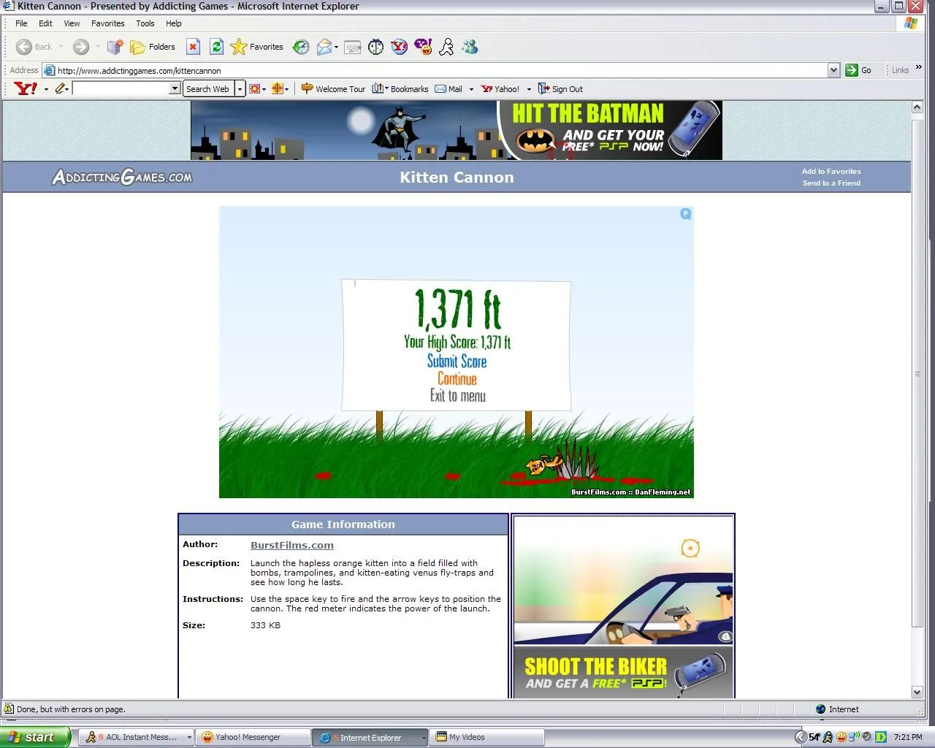Screen dimensions: 935x748
Task: Click Add to Favorites link
Action: (831, 172)
